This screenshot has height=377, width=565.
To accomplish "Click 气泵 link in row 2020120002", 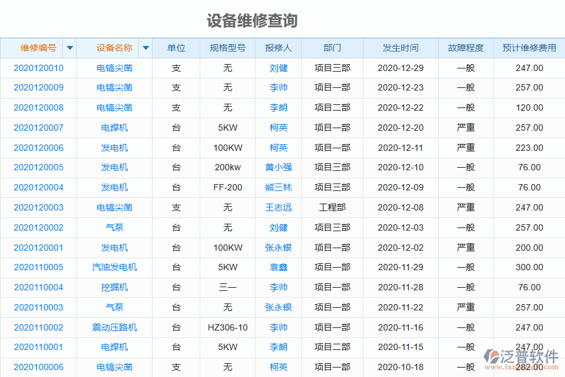I will click(x=114, y=227).
